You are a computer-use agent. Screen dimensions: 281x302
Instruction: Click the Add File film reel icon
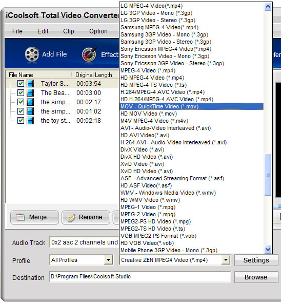pyautogui.click(x=32, y=54)
